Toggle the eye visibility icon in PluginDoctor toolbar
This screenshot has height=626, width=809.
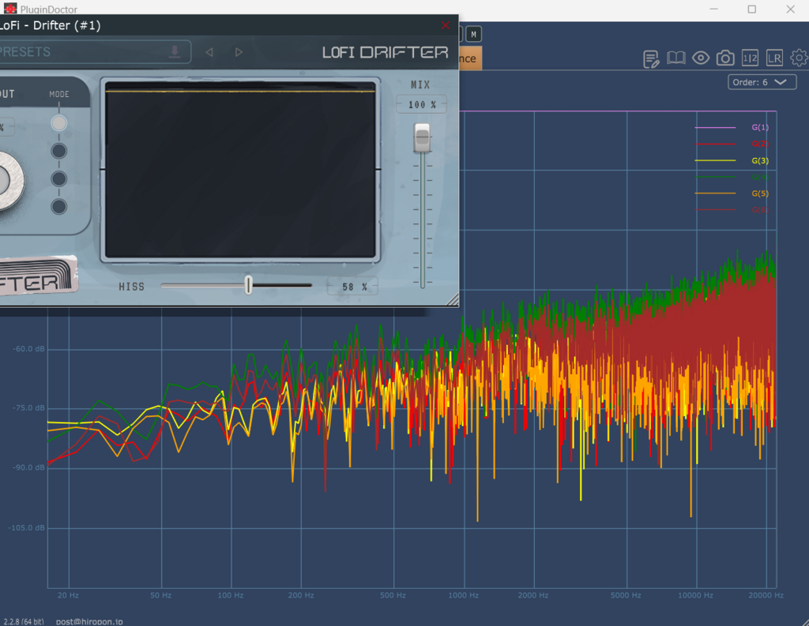click(701, 58)
